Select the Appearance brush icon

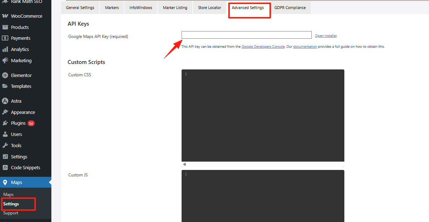7,112
